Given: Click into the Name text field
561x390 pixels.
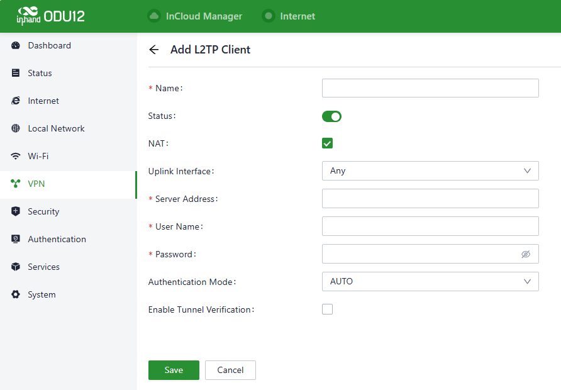Looking at the screenshot, I should point(430,88).
